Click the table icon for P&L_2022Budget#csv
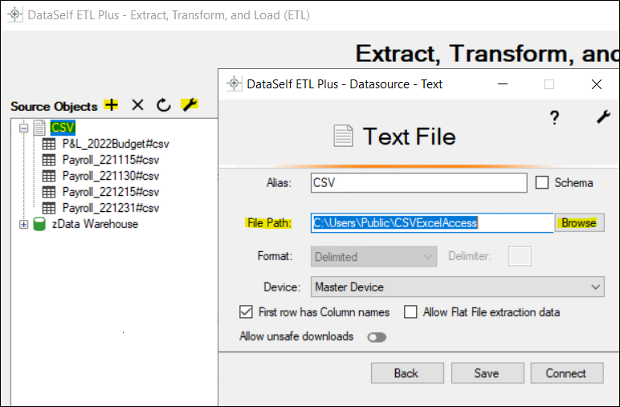The height and width of the screenshot is (407, 620). (49, 144)
